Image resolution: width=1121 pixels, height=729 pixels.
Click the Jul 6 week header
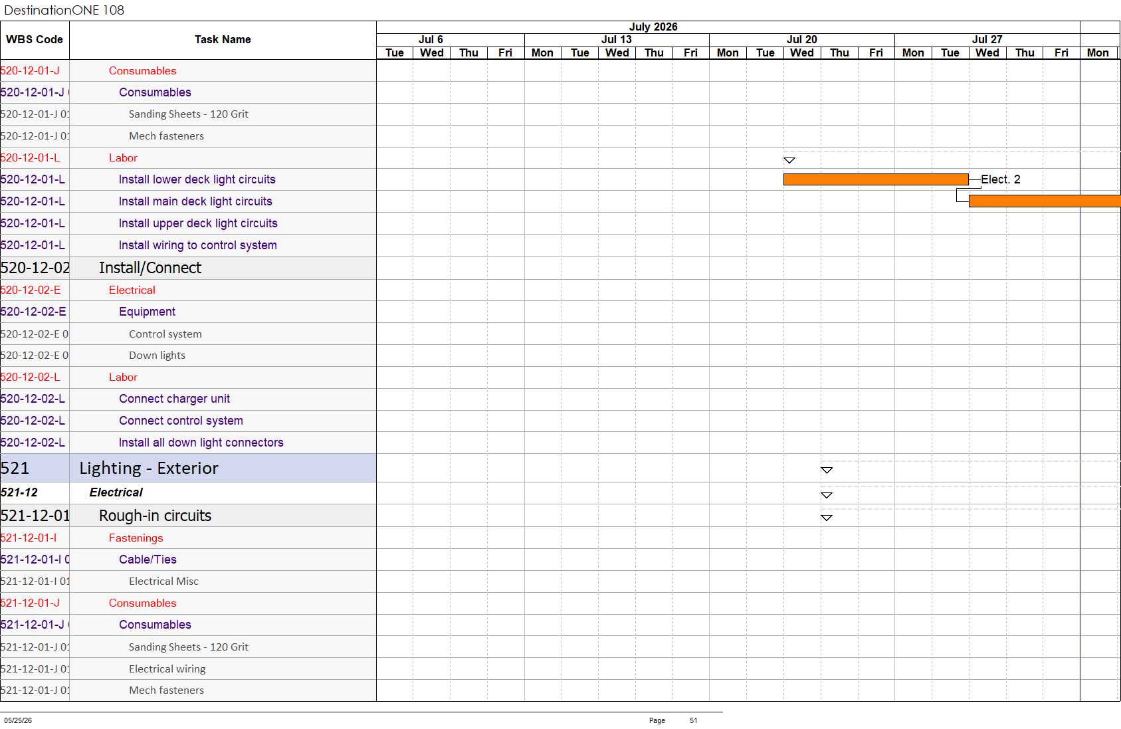(x=431, y=40)
